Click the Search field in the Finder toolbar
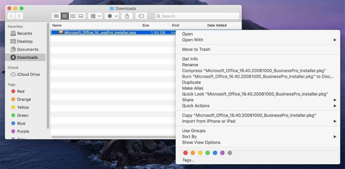The width and height of the screenshot is (345, 169). coord(197,16)
